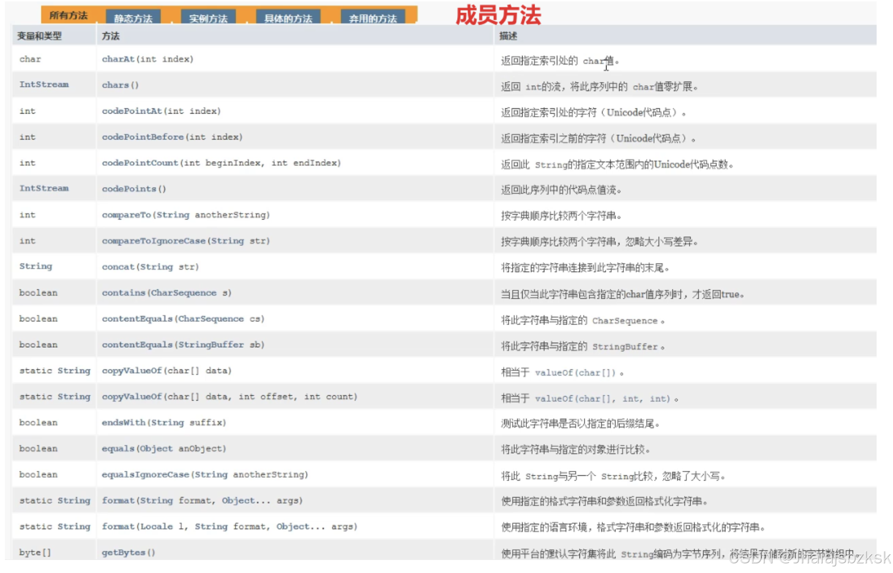The width and height of the screenshot is (893, 573).
Task: Click boolean type in endsWith row
Action: tap(38, 423)
